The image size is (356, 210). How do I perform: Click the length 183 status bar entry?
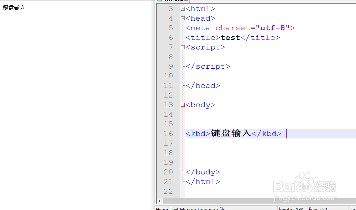pyautogui.click(x=291, y=209)
